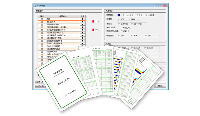The image size is (200, 116).
Task: Tick checkbox for 3期比較科目別推移グラフ
Action: tap(42, 35)
